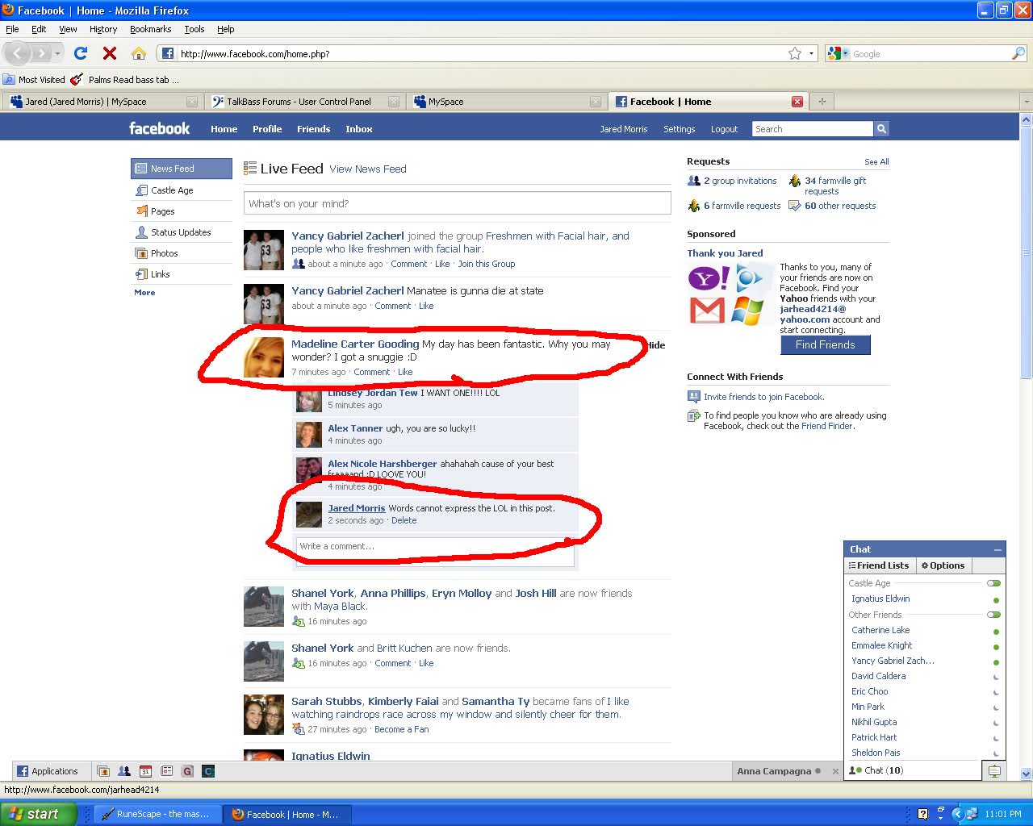
Task: Click the page vertical scrollbar down arrow
Action: (1026, 773)
